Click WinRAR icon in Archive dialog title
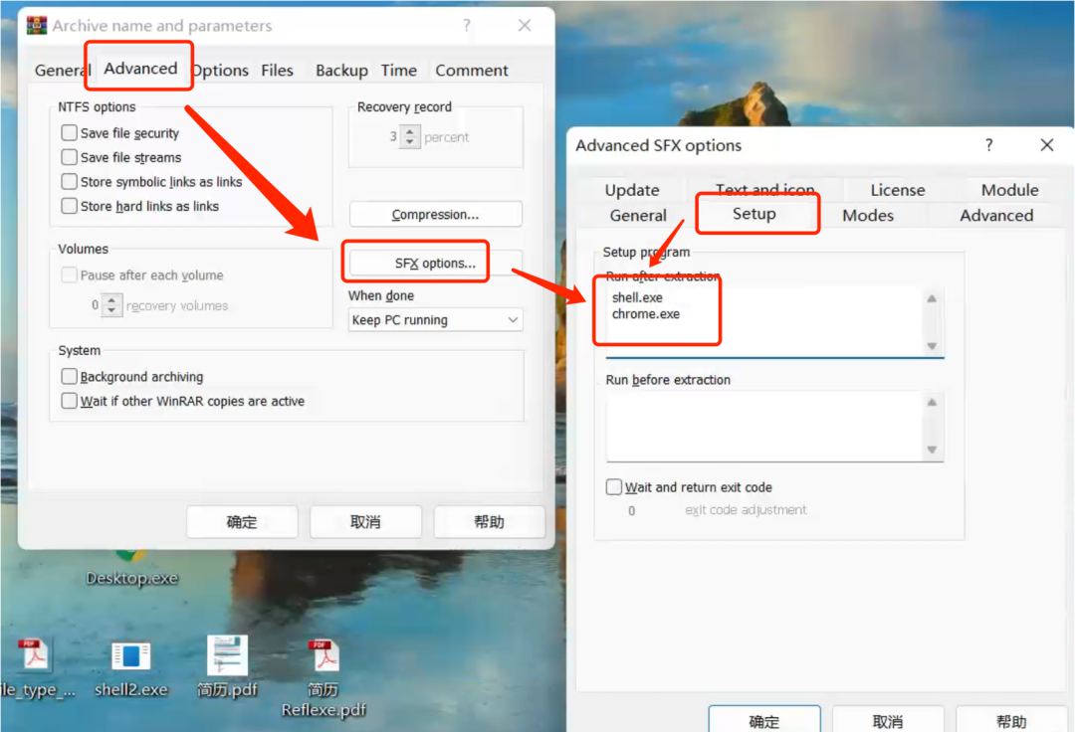 tap(37, 25)
